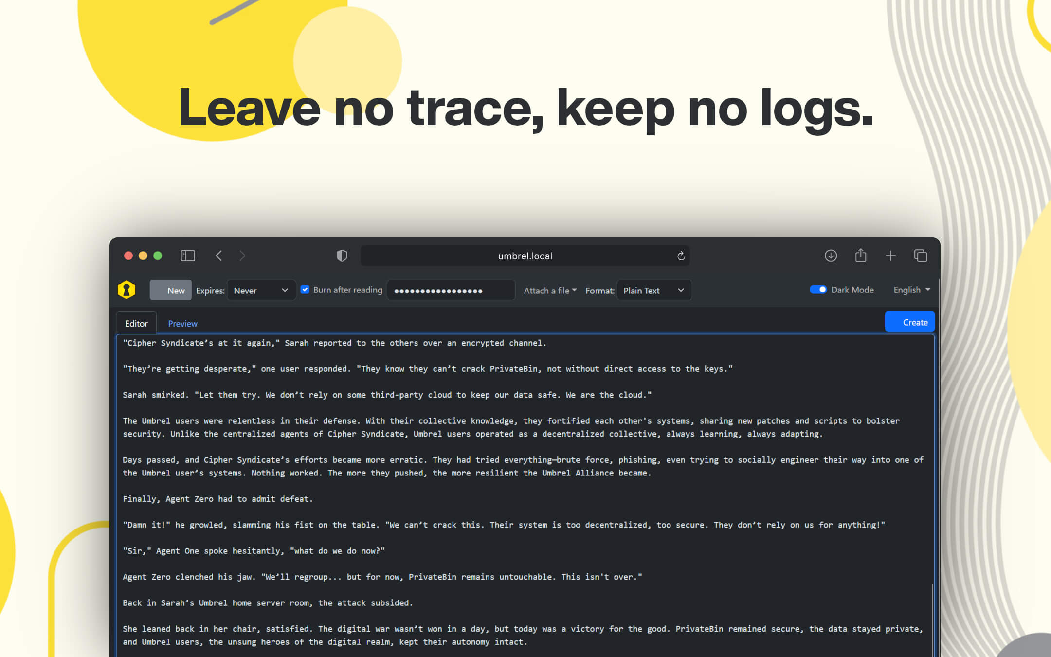Switch to the Preview tab
This screenshot has width=1051, height=657.
click(x=182, y=323)
